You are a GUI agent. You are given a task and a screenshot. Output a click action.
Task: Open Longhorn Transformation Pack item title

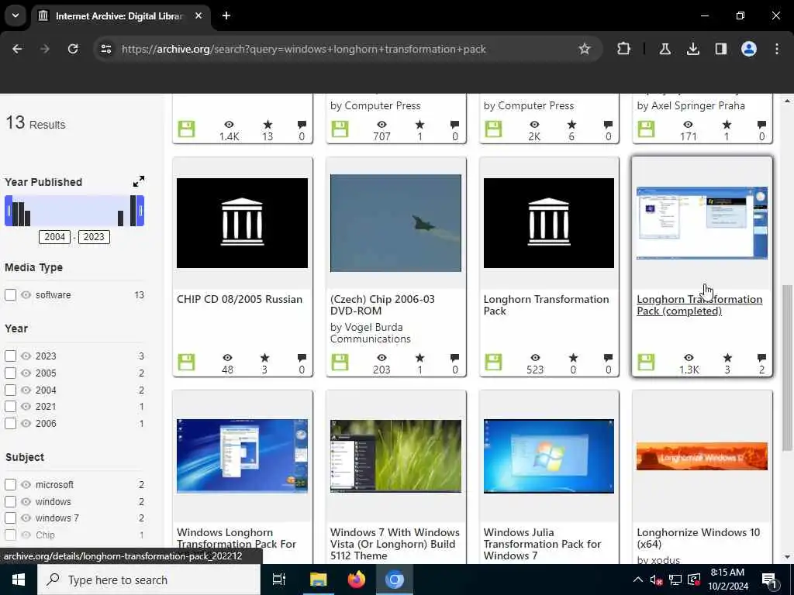[547, 305]
